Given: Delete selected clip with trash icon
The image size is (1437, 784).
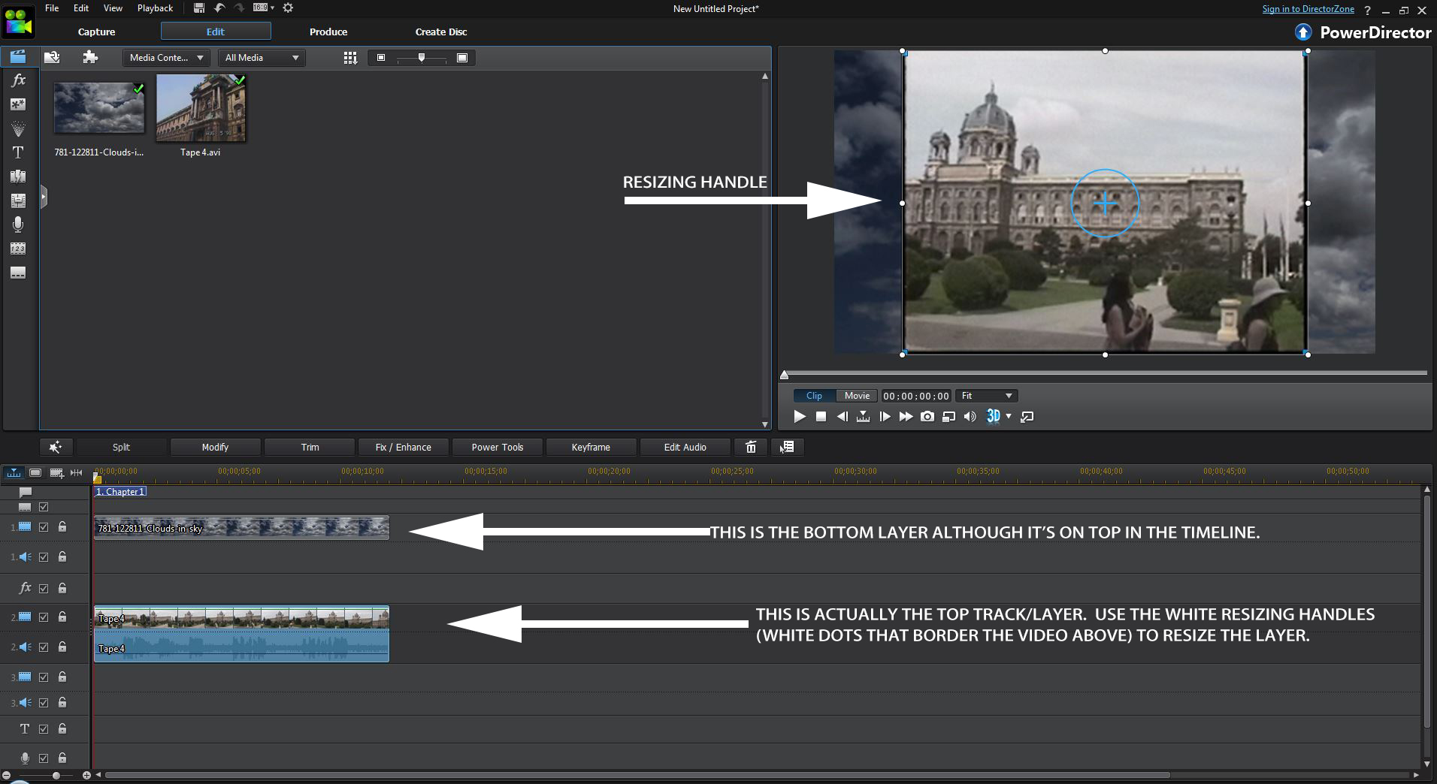Looking at the screenshot, I should pyautogui.click(x=750, y=448).
